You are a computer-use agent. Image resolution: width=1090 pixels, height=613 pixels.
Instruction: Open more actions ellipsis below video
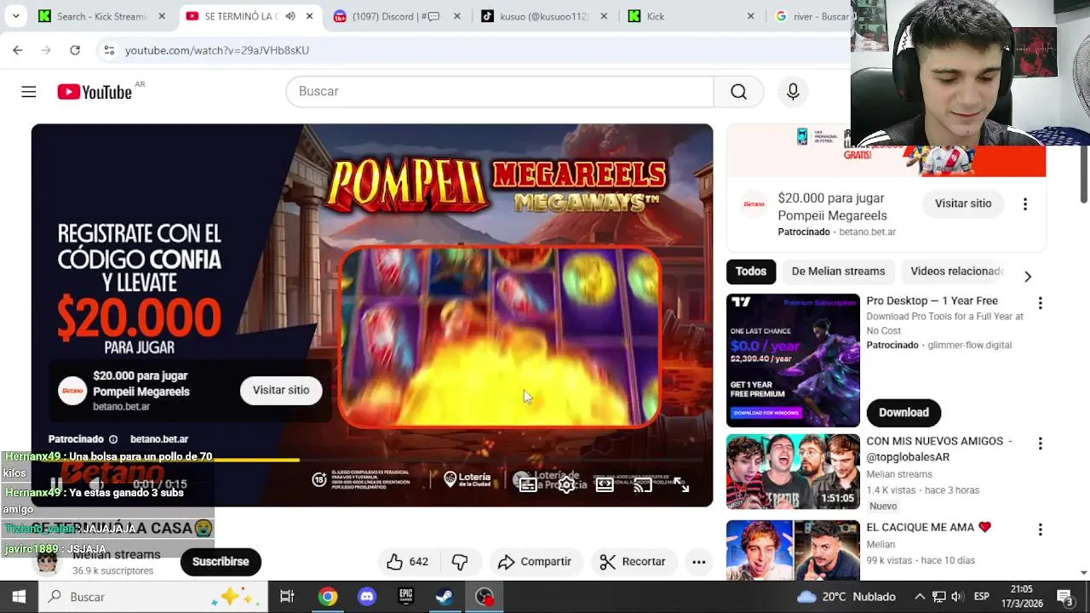pos(698,561)
